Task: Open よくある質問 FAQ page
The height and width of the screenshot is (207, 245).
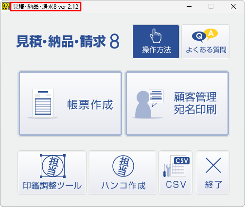Action: click(x=206, y=42)
